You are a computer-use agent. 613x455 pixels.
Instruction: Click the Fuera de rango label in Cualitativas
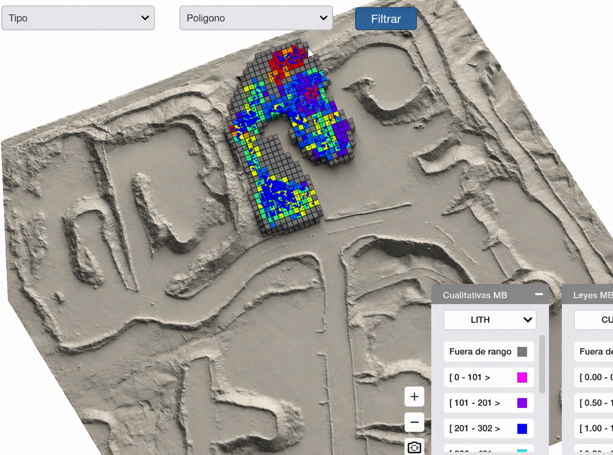[480, 352]
